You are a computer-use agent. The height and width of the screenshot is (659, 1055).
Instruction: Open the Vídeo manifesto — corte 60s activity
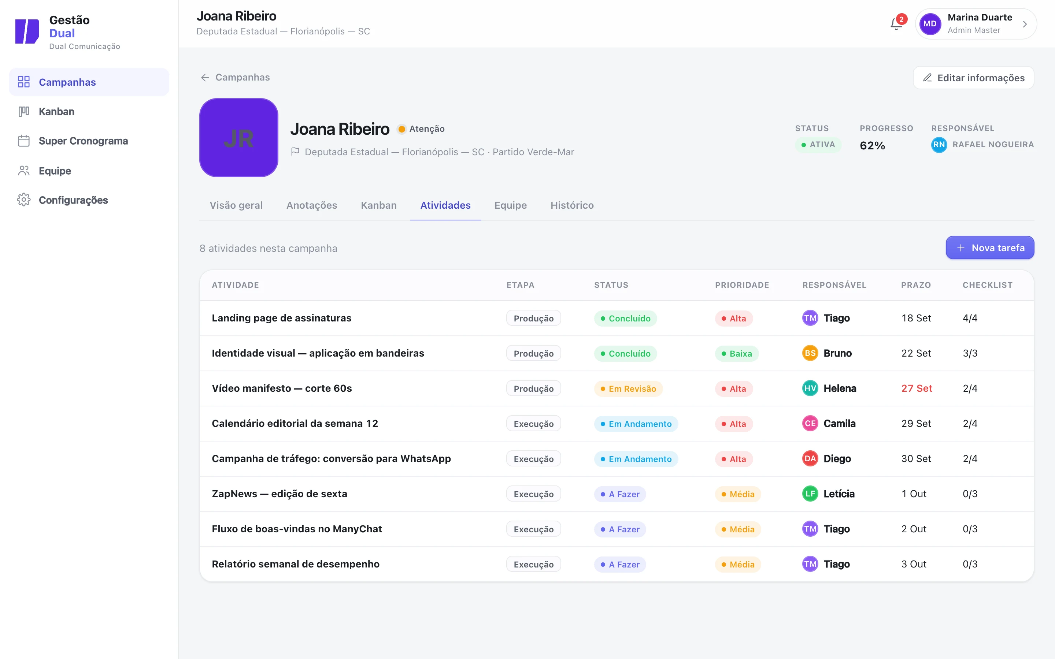282,388
